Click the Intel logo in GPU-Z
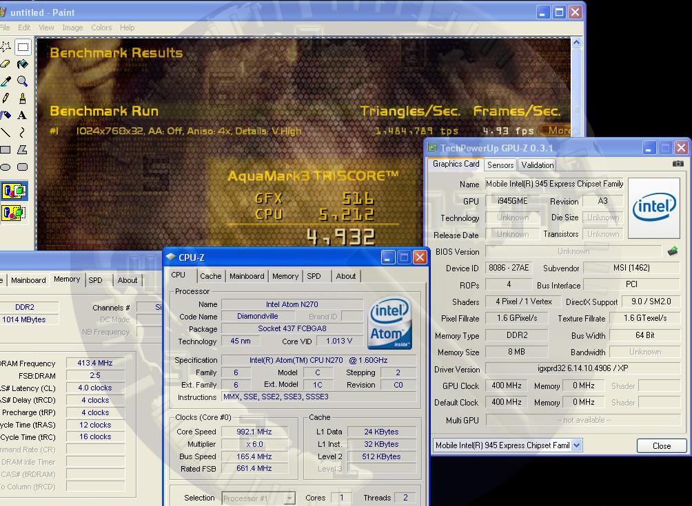This screenshot has width=692, height=506. coord(654,208)
